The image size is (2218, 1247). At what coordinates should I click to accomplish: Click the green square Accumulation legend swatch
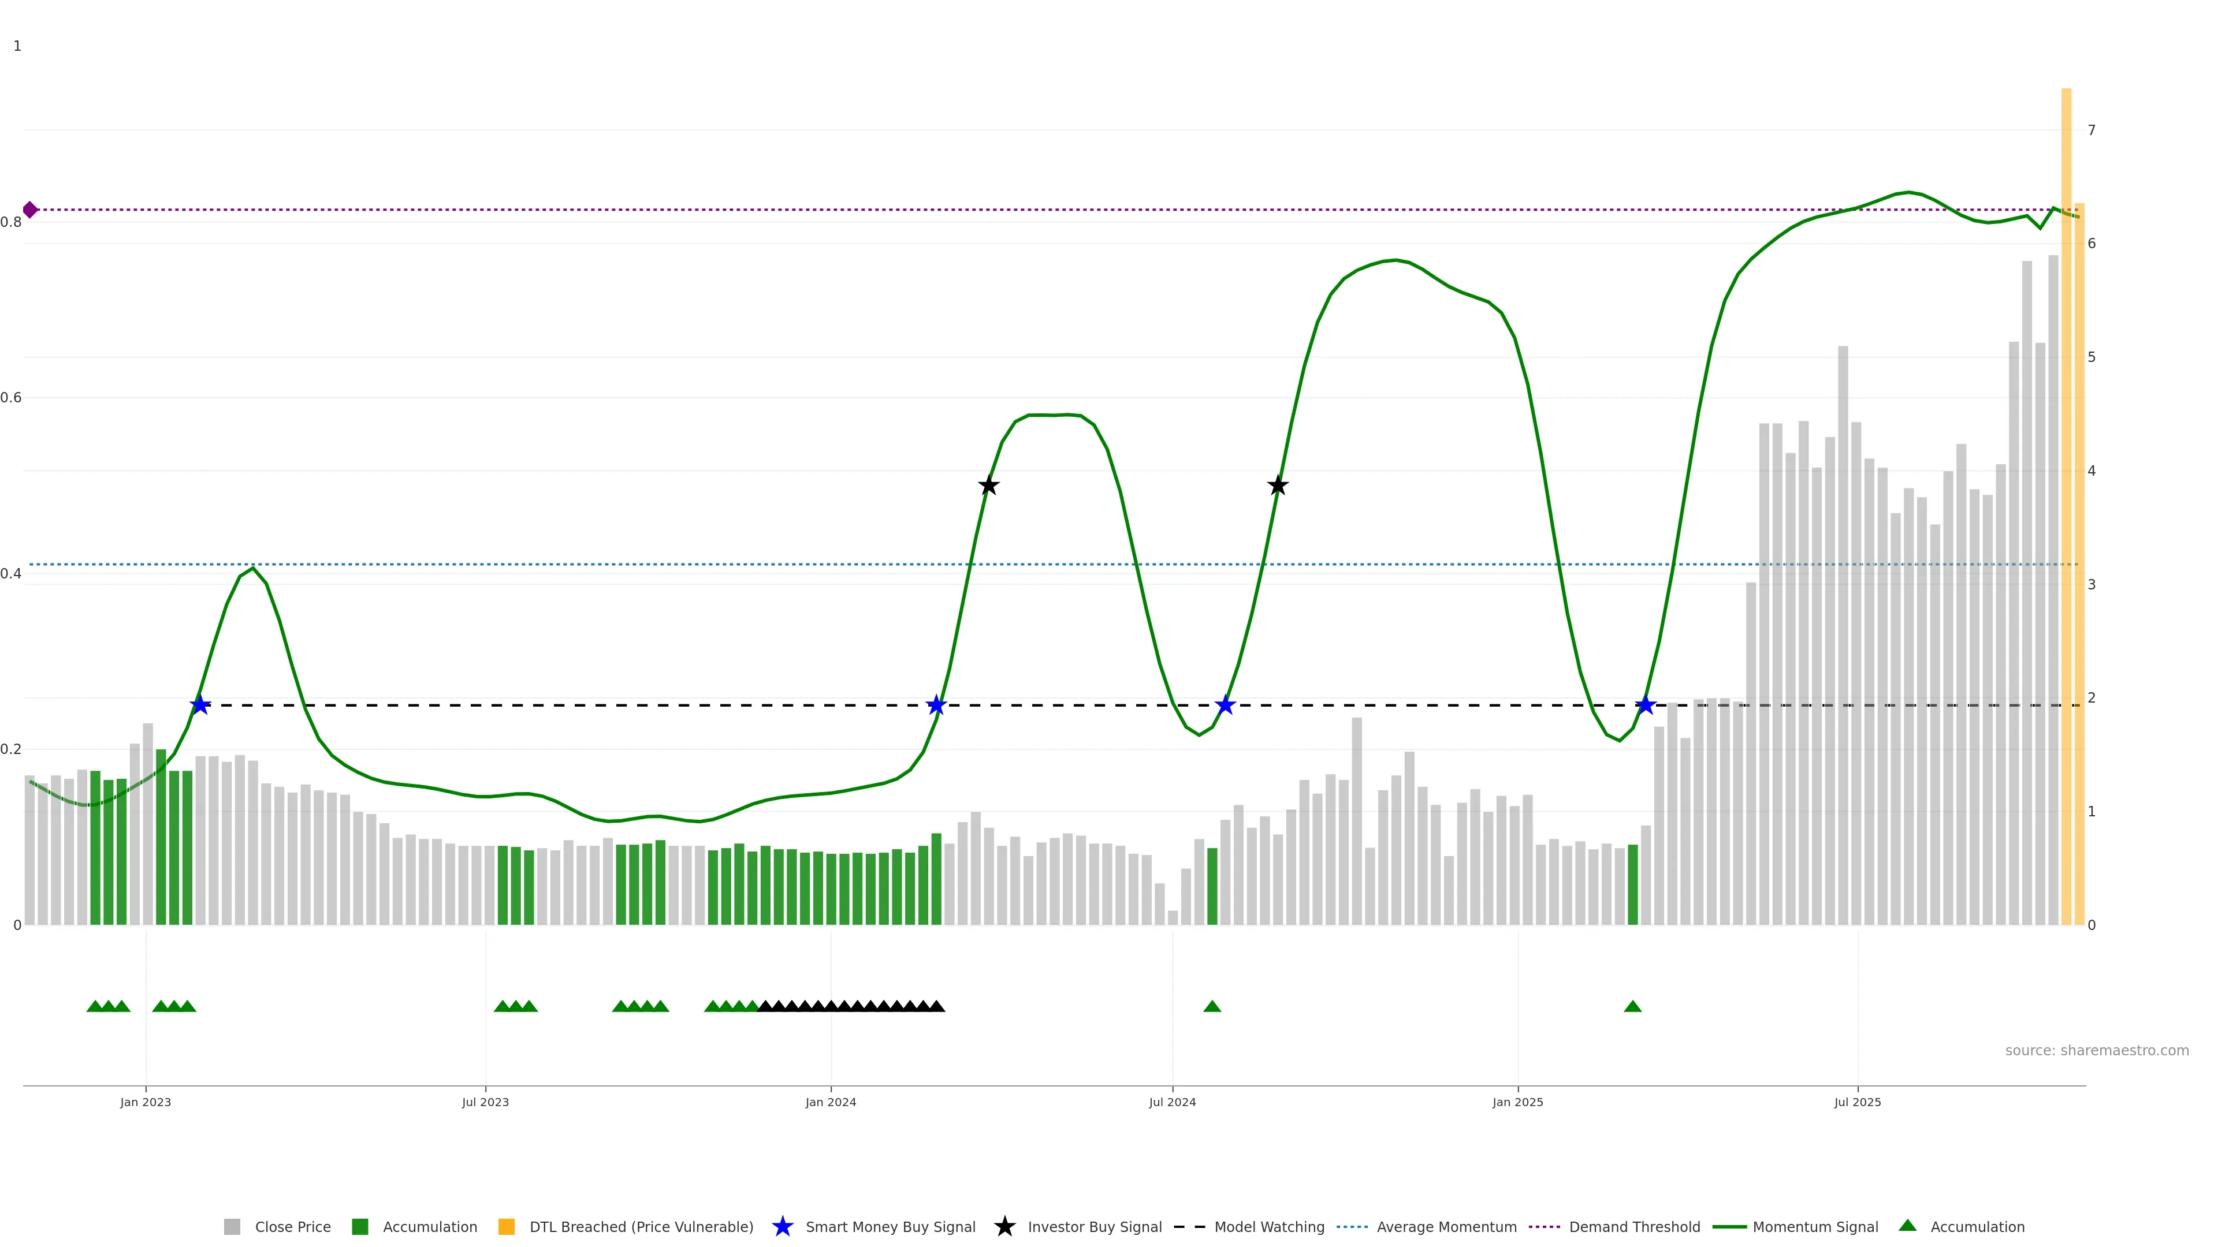click(x=360, y=1226)
